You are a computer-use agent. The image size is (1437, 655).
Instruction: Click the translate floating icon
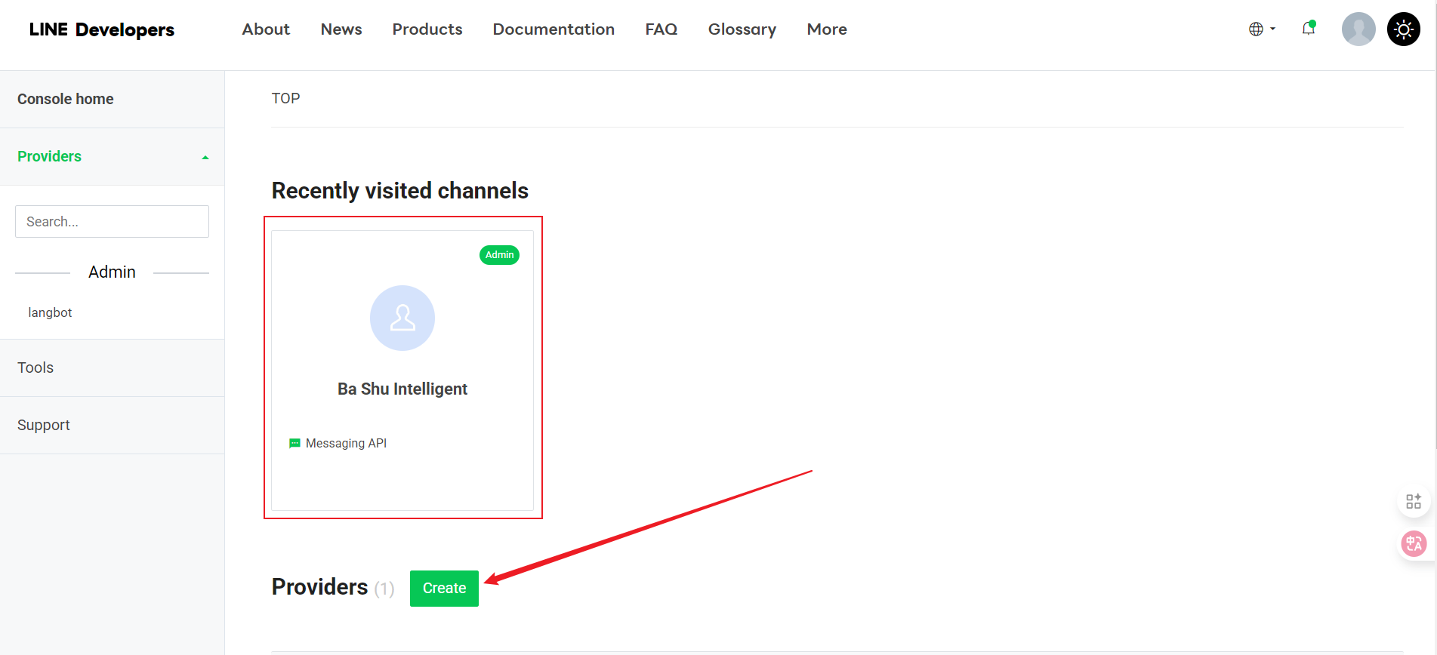[1413, 543]
